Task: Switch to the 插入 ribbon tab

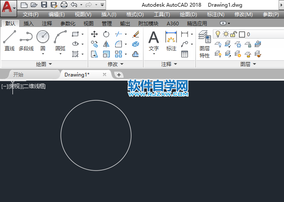Action: click(29, 24)
